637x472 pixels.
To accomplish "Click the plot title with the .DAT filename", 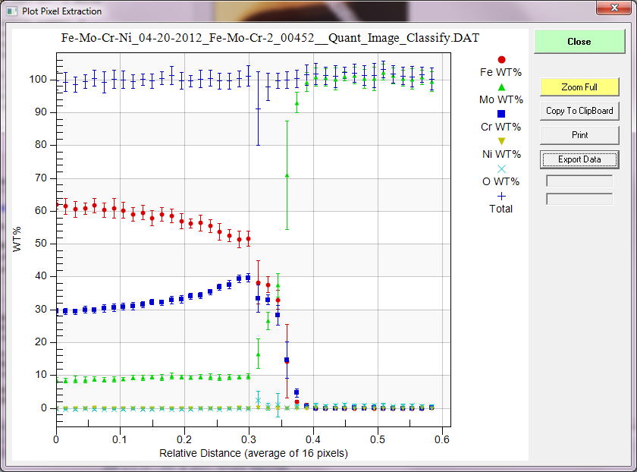I will pos(269,37).
